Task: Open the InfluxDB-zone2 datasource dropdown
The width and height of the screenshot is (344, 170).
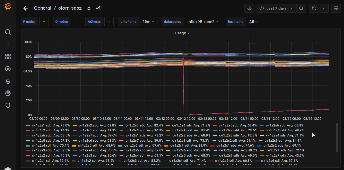Action: pyautogui.click(x=203, y=22)
